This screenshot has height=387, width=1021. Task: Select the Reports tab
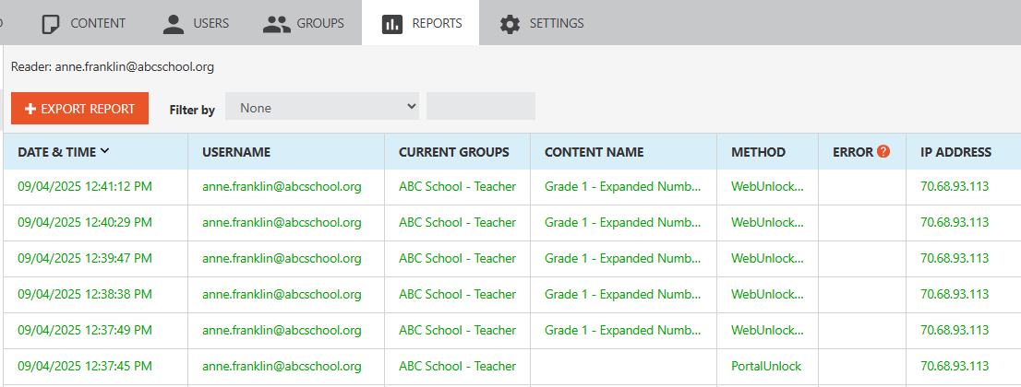click(421, 23)
